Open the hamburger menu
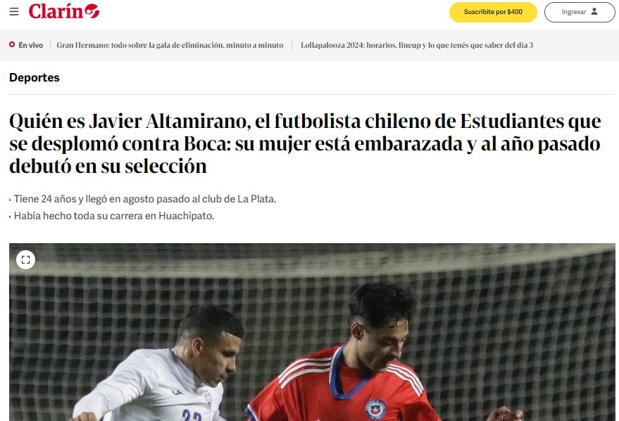 pos(14,11)
